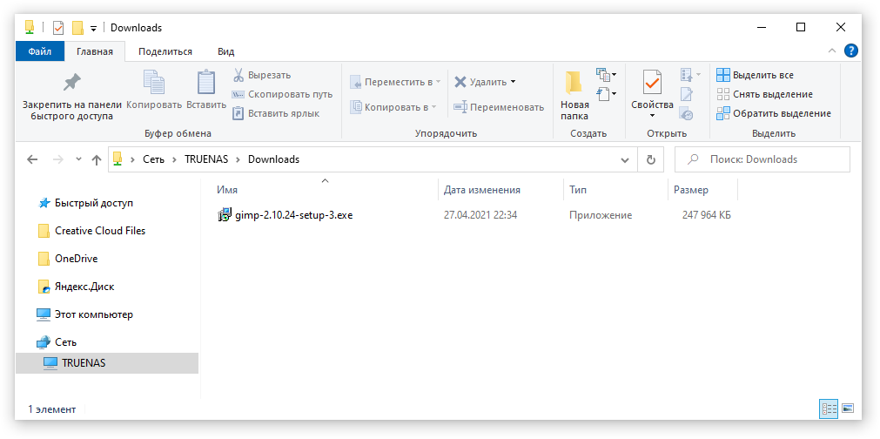Click the Properties icon in title bar quick access
This screenshot has width=880, height=439.
pos(58,28)
